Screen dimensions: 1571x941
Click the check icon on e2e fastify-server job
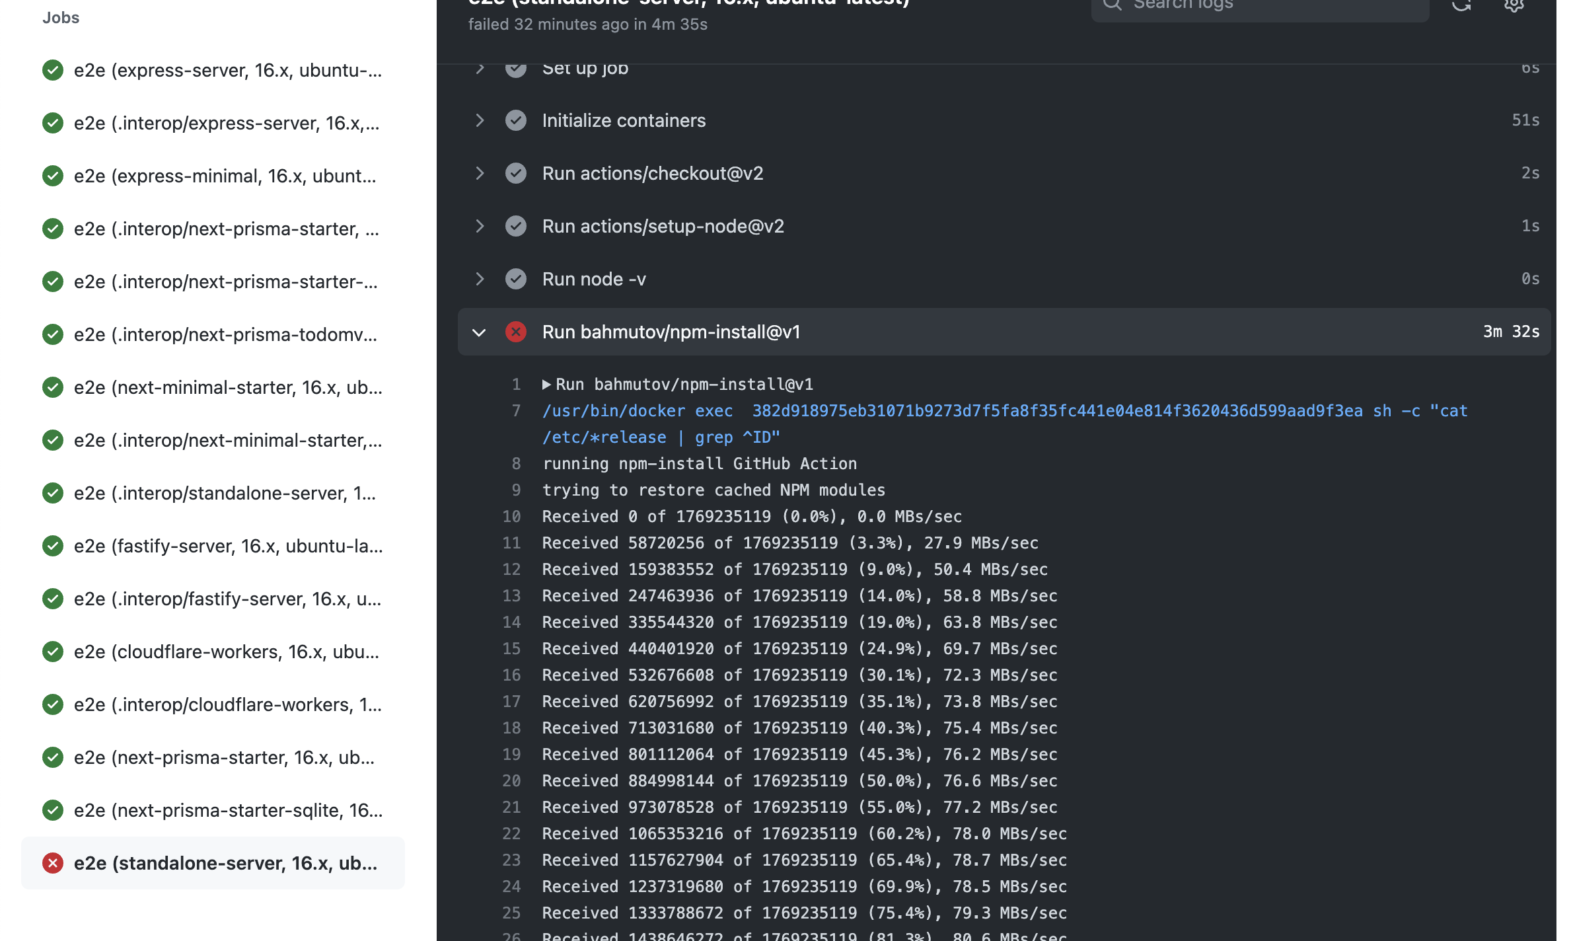[52, 546]
